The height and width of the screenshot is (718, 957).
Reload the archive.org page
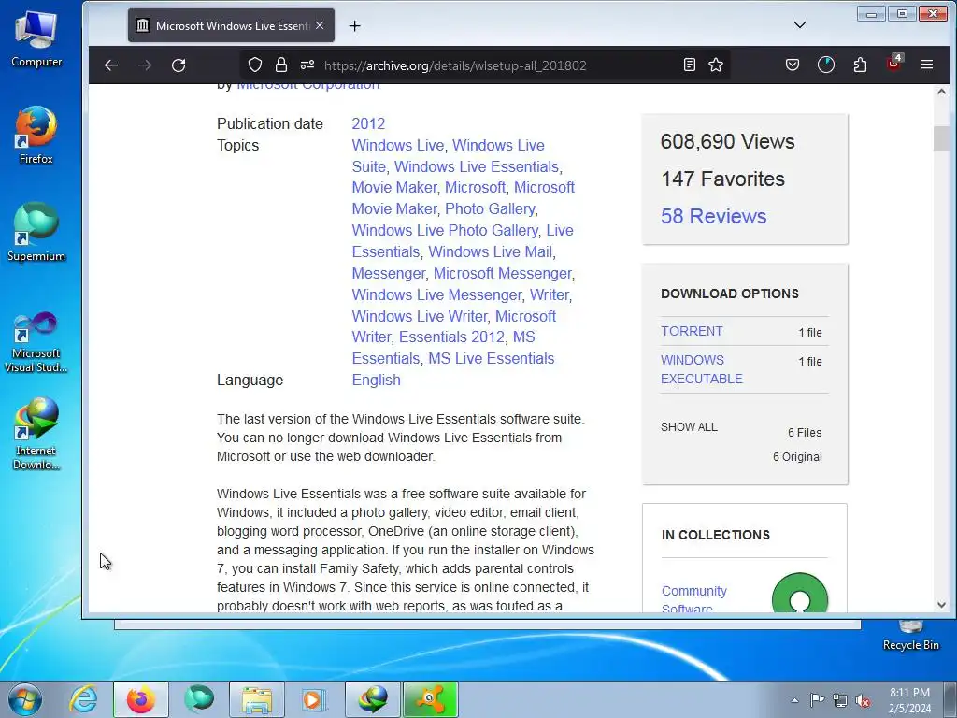pos(179,65)
